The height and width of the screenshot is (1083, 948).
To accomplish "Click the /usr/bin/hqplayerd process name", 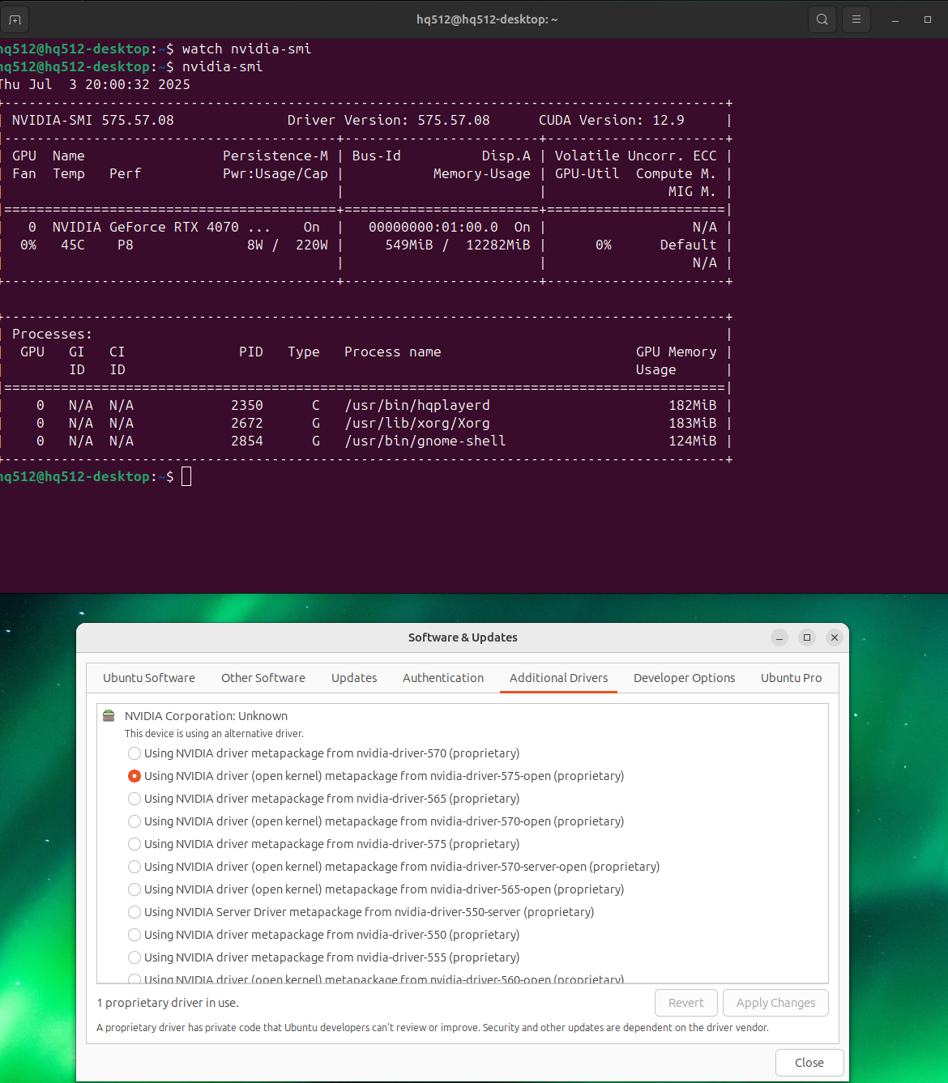I will click(417, 405).
